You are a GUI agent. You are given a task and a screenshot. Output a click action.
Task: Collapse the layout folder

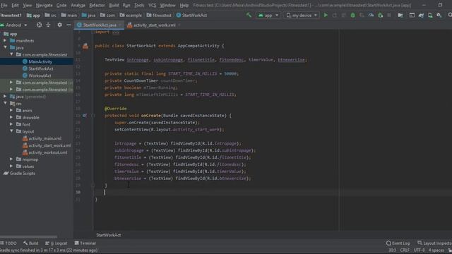click(11, 131)
